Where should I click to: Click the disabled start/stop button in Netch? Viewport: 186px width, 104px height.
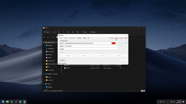click(124, 60)
